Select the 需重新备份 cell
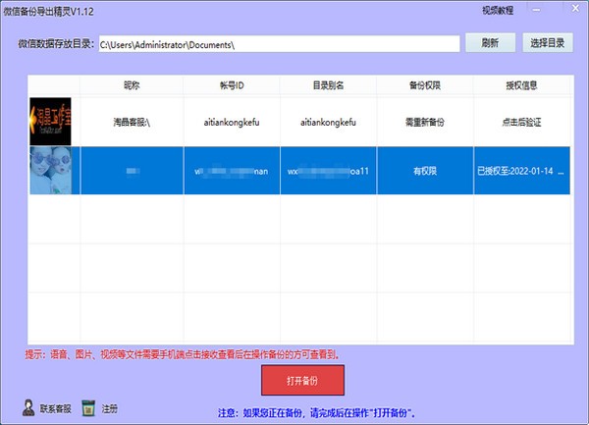The image size is (589, 425). [x=424, y=122]
